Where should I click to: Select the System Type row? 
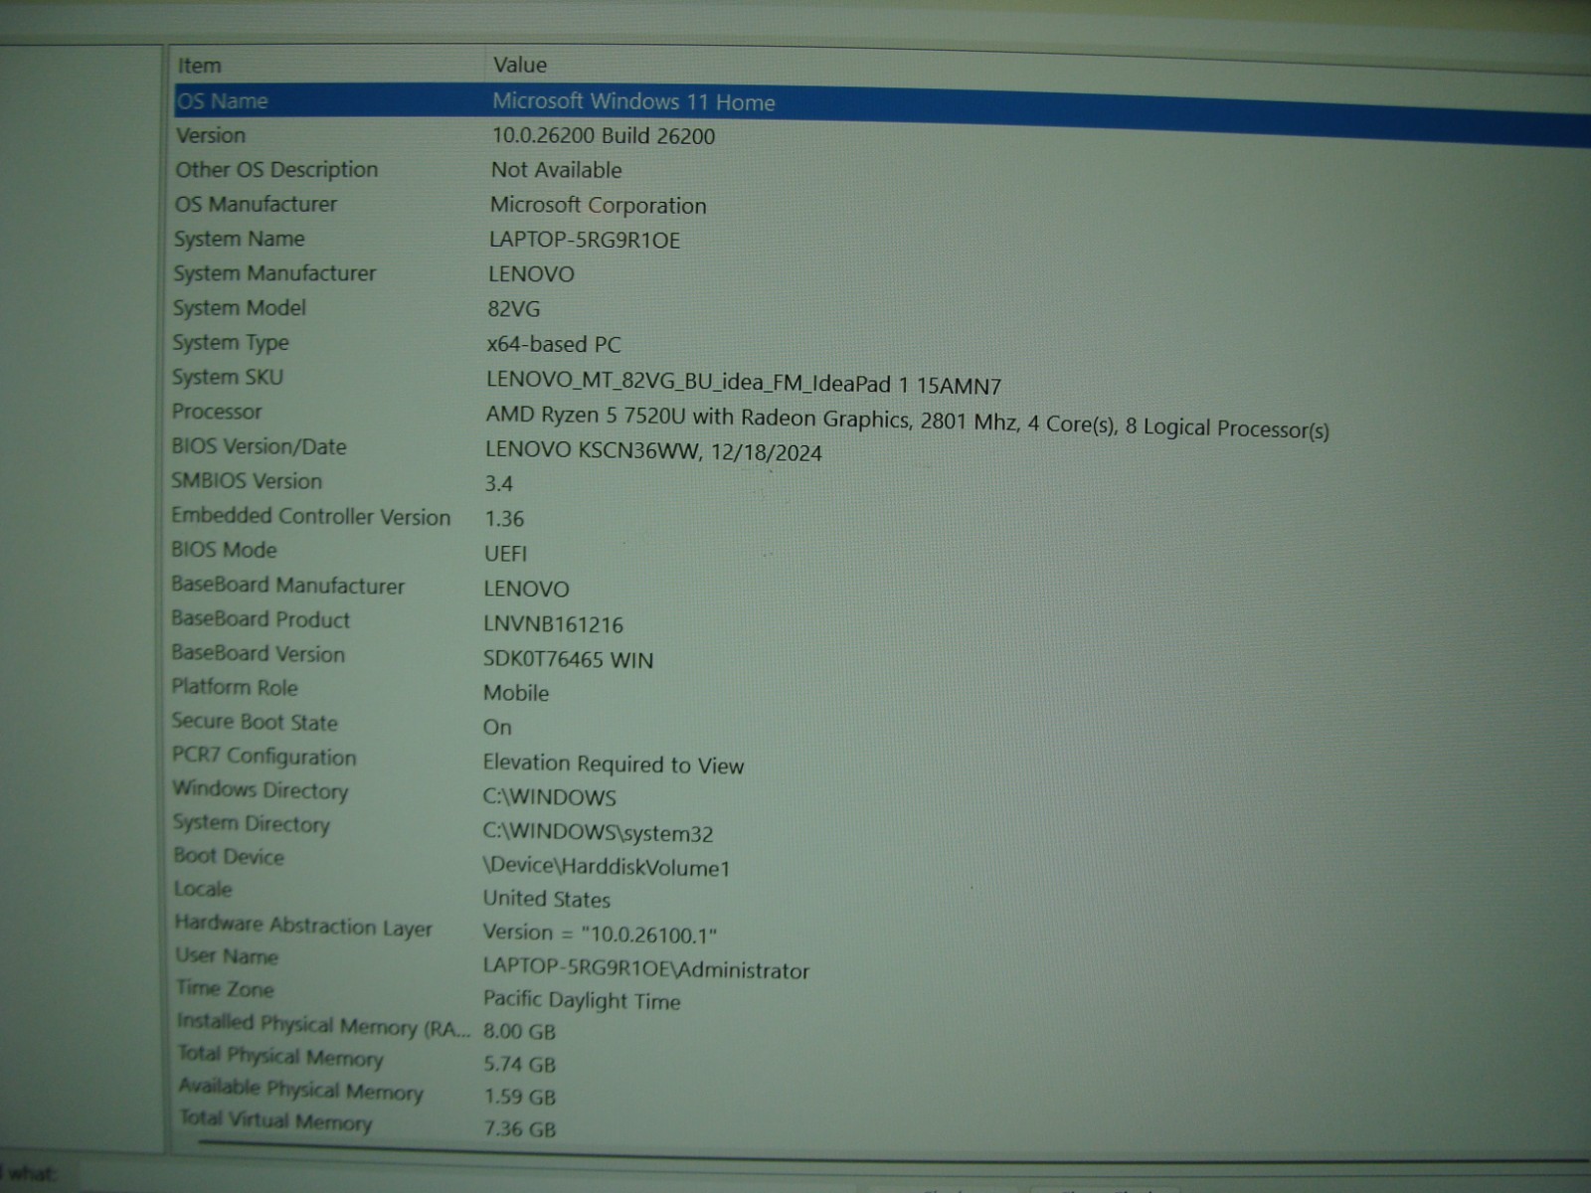tap(231, 343)
